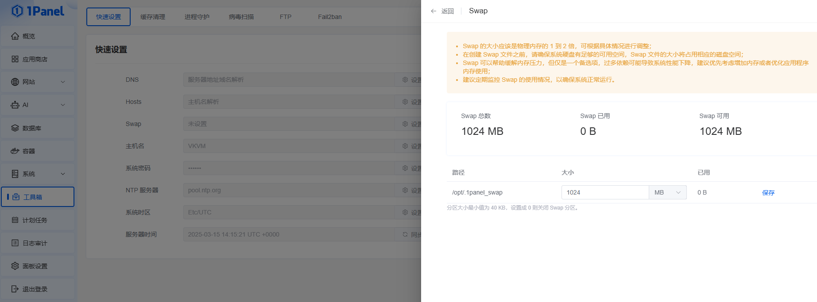Screen dimensions: 817x302
Task: Open the 容器 container whale icon
Action: pos(15,151)
